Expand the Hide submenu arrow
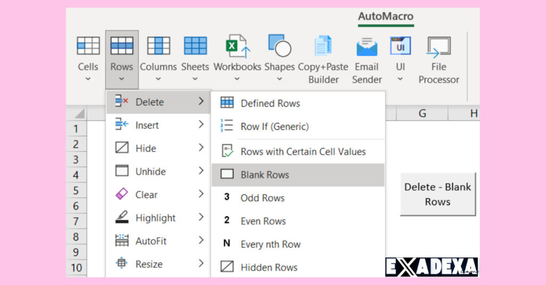 point(201,147)
